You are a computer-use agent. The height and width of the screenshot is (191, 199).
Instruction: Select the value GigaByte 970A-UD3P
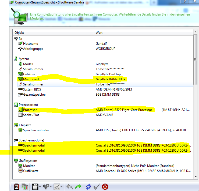pos(111,79)
